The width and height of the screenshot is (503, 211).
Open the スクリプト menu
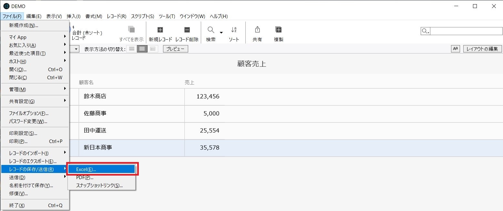point(142,16)
